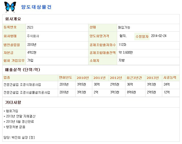
Task: Click the 담당: 박진희 실장 contact line
Action: click(19, 137)
